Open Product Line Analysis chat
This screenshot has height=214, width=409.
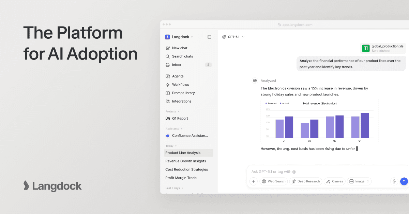[188, 153]
